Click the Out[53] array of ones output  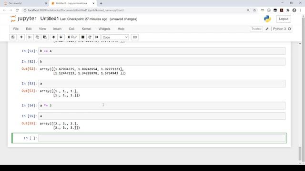[60, 93]
